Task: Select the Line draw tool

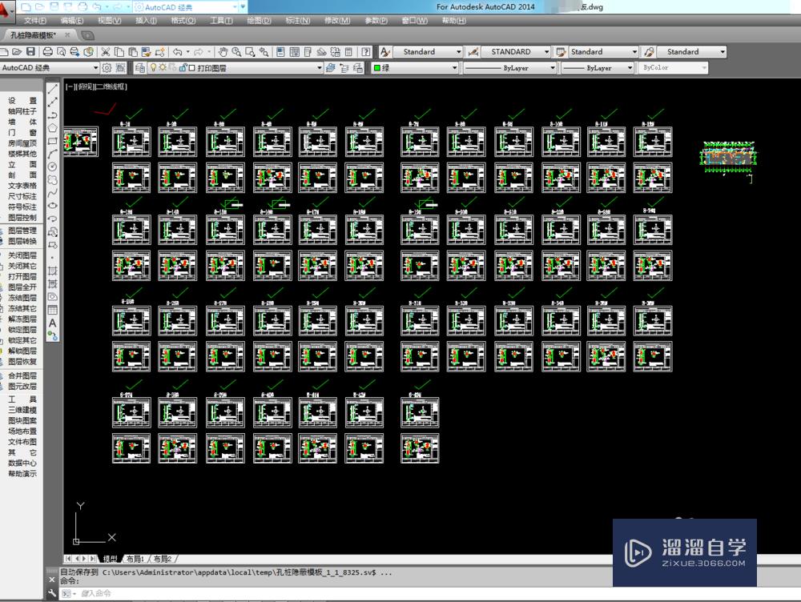Action: coord(52,90)
